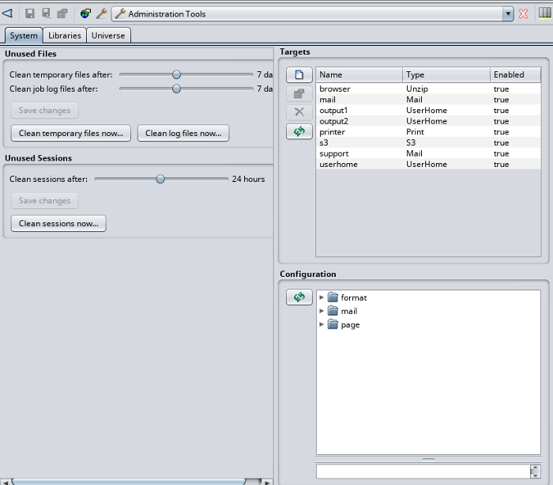The height and width of the screenshot is (485, 553).
Task: Select the printer row in Targets
Action: click(333, 132)
